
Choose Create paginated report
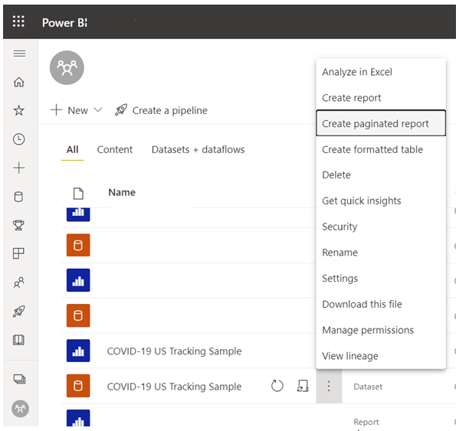pyautogui.click(x=381, y=123)
